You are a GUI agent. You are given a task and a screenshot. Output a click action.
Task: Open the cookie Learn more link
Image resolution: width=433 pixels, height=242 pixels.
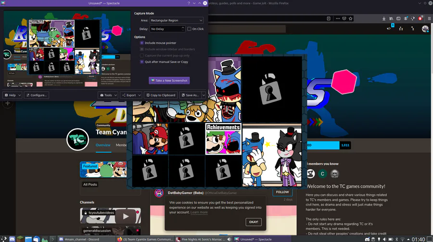pyautogui.click(x=199, y=212)
